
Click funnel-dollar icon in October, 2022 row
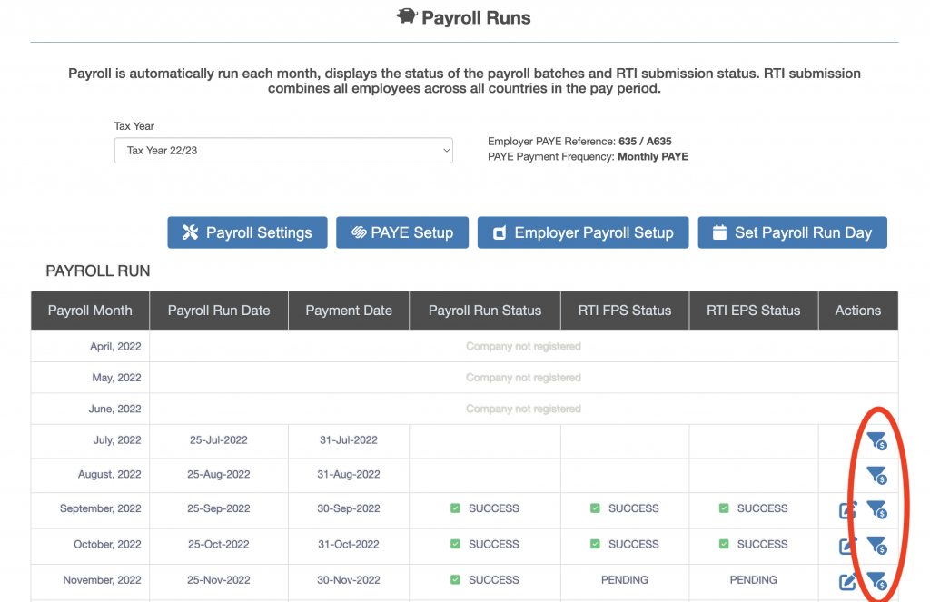pyautogui.click(x=876, y=545)
